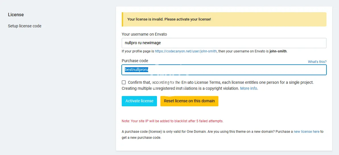Tick the Envato License Terms confirmation checkbox
Screen dimensions: 339x155
click(x=124, y=82)
